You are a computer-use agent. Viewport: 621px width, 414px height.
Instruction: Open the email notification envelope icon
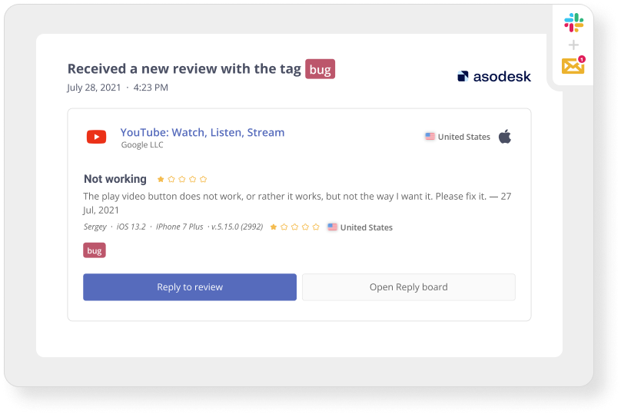point(573,66)
